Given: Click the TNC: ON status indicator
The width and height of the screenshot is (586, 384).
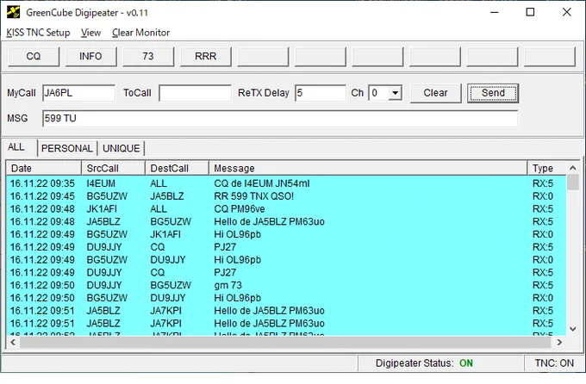Looking at the screenshot, I should [x=554, y=363].
